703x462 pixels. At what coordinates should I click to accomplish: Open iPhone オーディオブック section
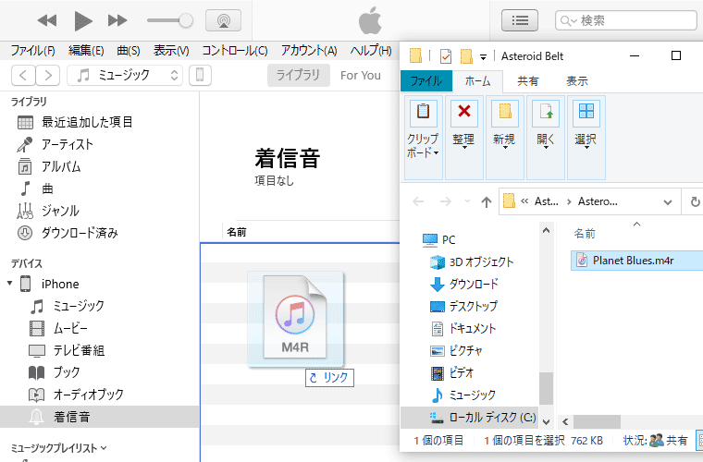coord(100,395)
